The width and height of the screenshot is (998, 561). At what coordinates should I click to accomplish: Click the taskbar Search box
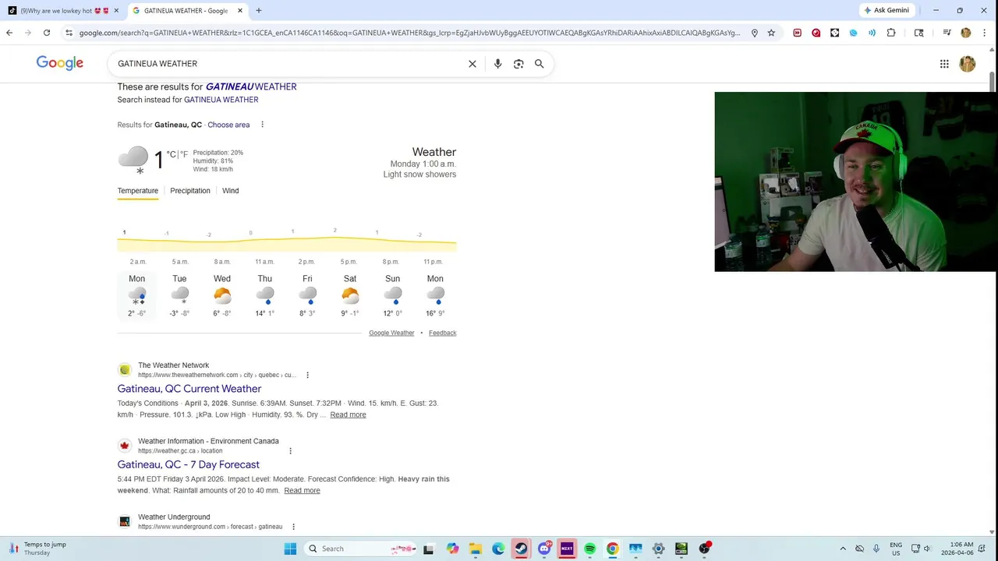click(359, 549)
